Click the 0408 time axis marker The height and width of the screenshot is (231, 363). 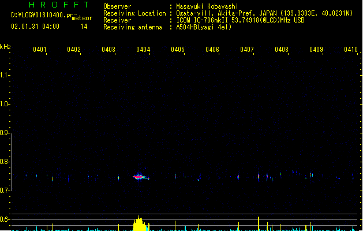(282, 50)
